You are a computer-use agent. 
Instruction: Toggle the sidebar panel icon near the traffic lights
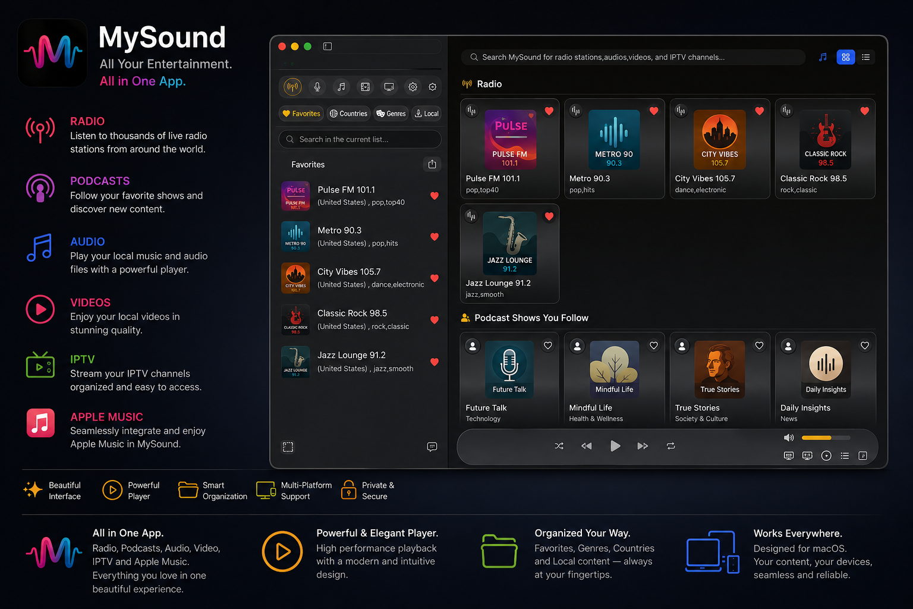[328, 46]
